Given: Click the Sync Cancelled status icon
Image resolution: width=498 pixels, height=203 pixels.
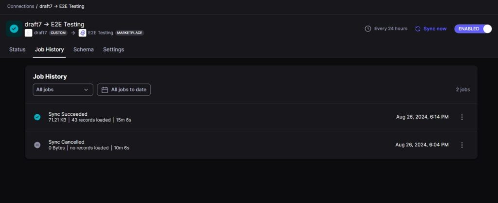Looking at the screenshot, I should pyautogui.click(x=37, y=145).
